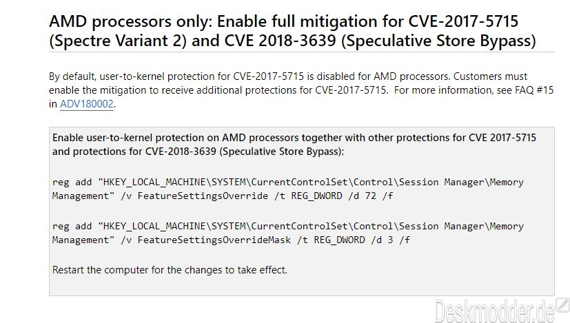
Task: Click the pen icon beside Deskmodder.de
Action: [562, 305]
